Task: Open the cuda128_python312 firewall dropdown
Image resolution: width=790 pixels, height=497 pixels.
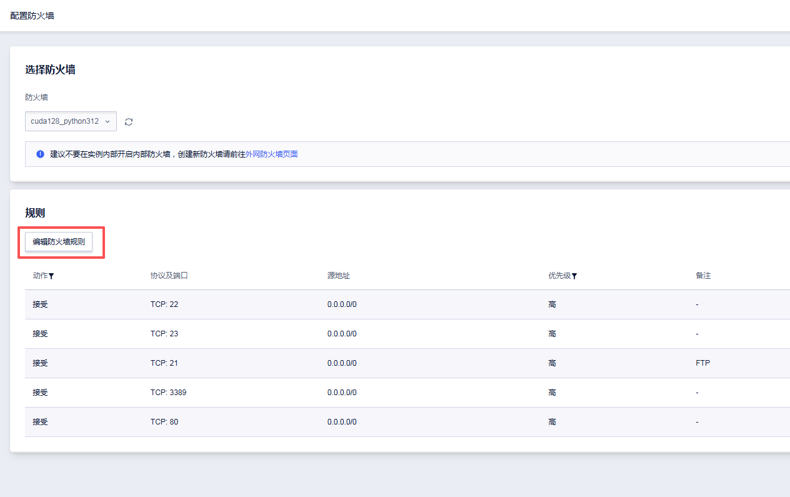Action: (71, 121)
